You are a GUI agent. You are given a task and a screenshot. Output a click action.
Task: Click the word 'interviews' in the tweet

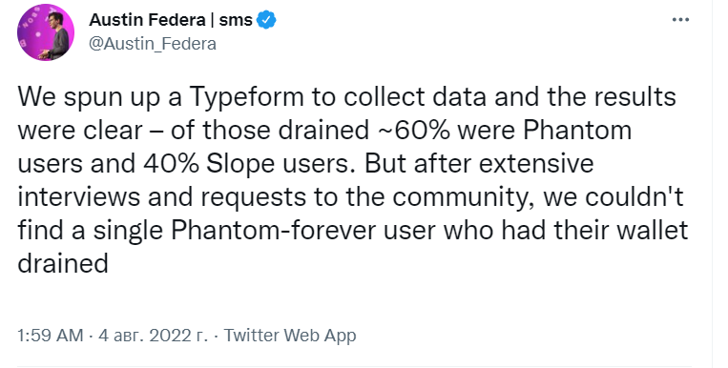(78, 196)
